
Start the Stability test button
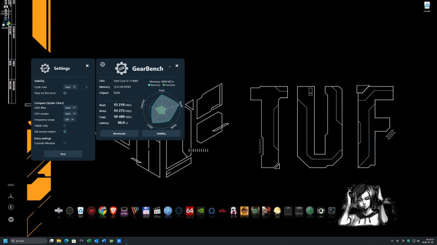161,133
